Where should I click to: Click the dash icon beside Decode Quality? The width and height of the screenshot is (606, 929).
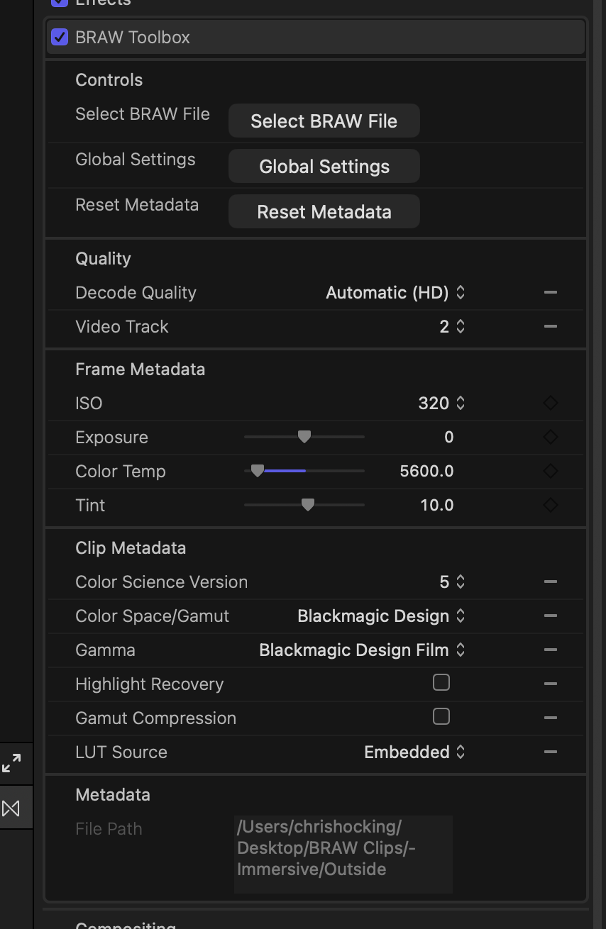(x=550, y=292)
